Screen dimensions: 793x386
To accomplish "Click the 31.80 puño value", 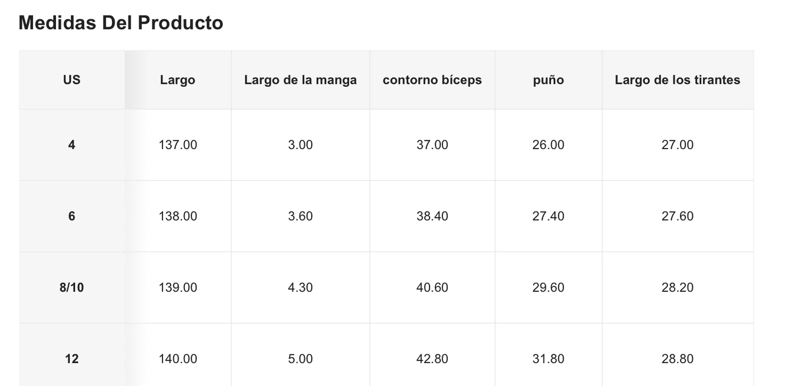I will pyautogui.click(x=548, y=359).
